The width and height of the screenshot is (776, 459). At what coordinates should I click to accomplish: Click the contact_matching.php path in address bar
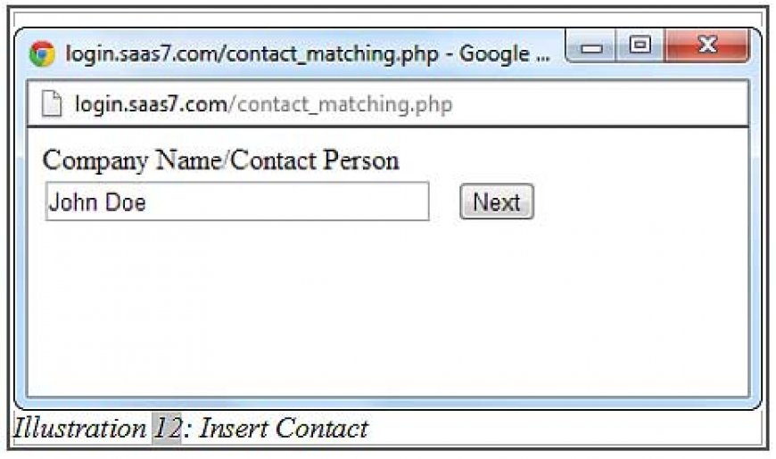(340, 105)
